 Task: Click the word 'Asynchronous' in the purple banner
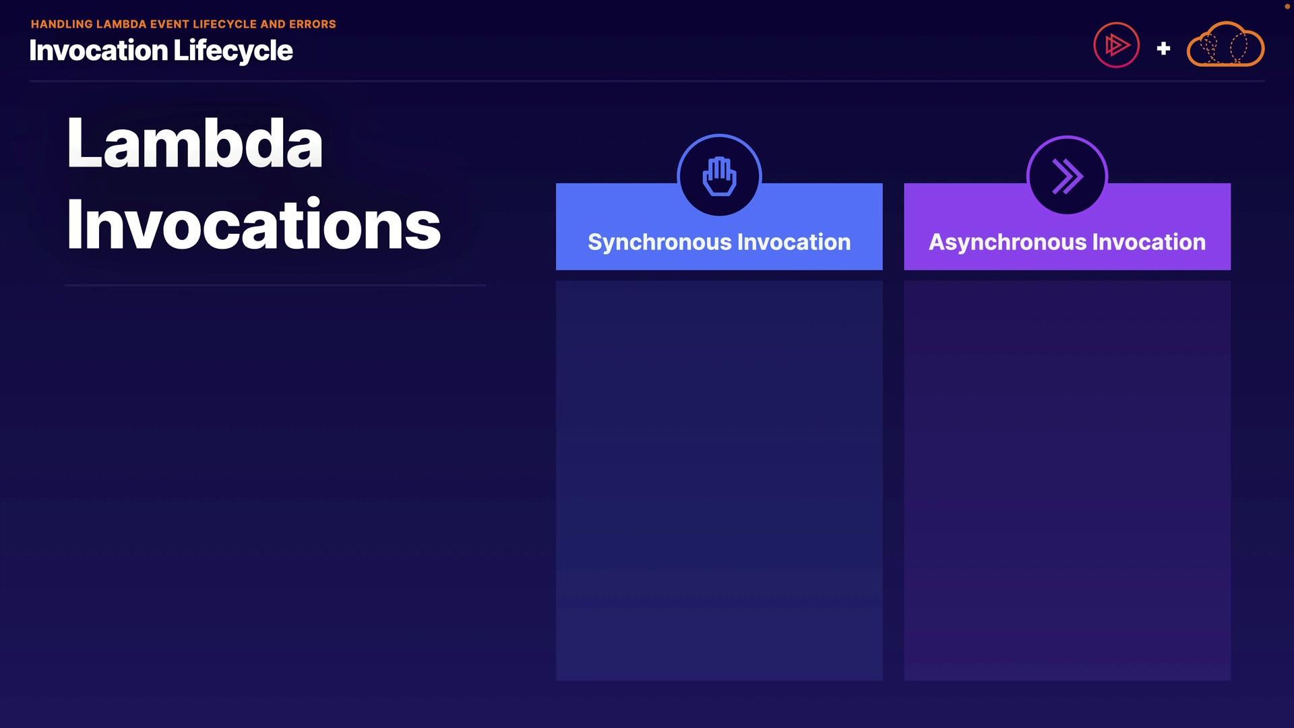point(1008,242)
